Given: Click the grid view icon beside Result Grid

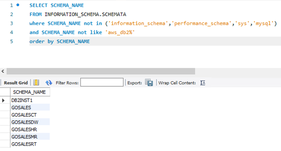Looking at the screenshot, I should 36,83.
